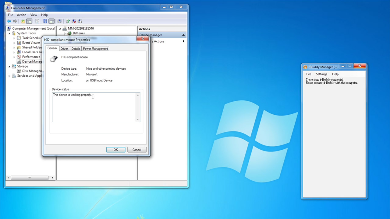Expand the Task Scheduler tree node
The image size is (390, 219).
14,38
